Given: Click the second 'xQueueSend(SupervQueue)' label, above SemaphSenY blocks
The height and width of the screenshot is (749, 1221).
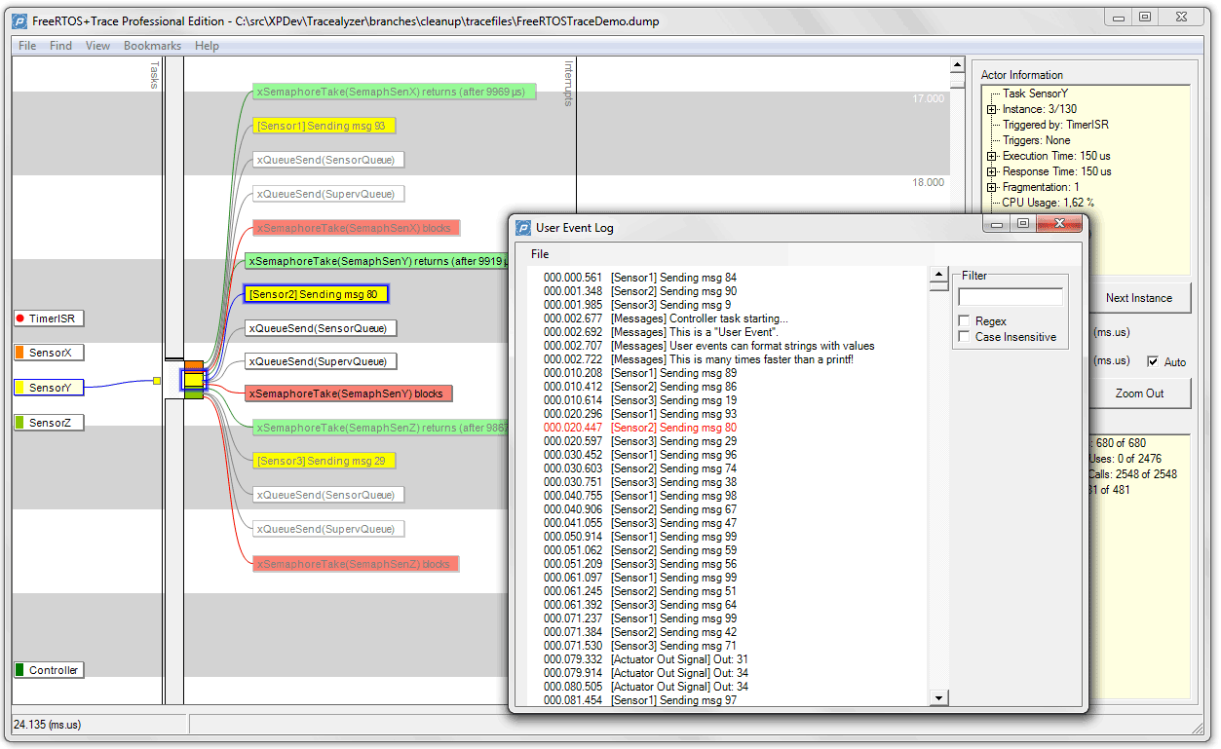Looking at the screenshot, I should click(321, 361).
